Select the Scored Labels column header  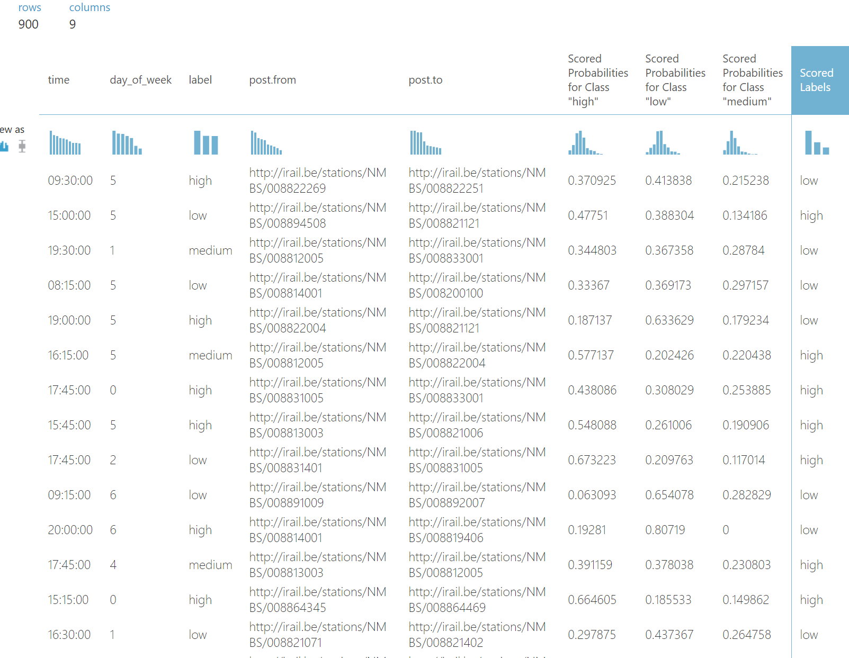point(816,80)
